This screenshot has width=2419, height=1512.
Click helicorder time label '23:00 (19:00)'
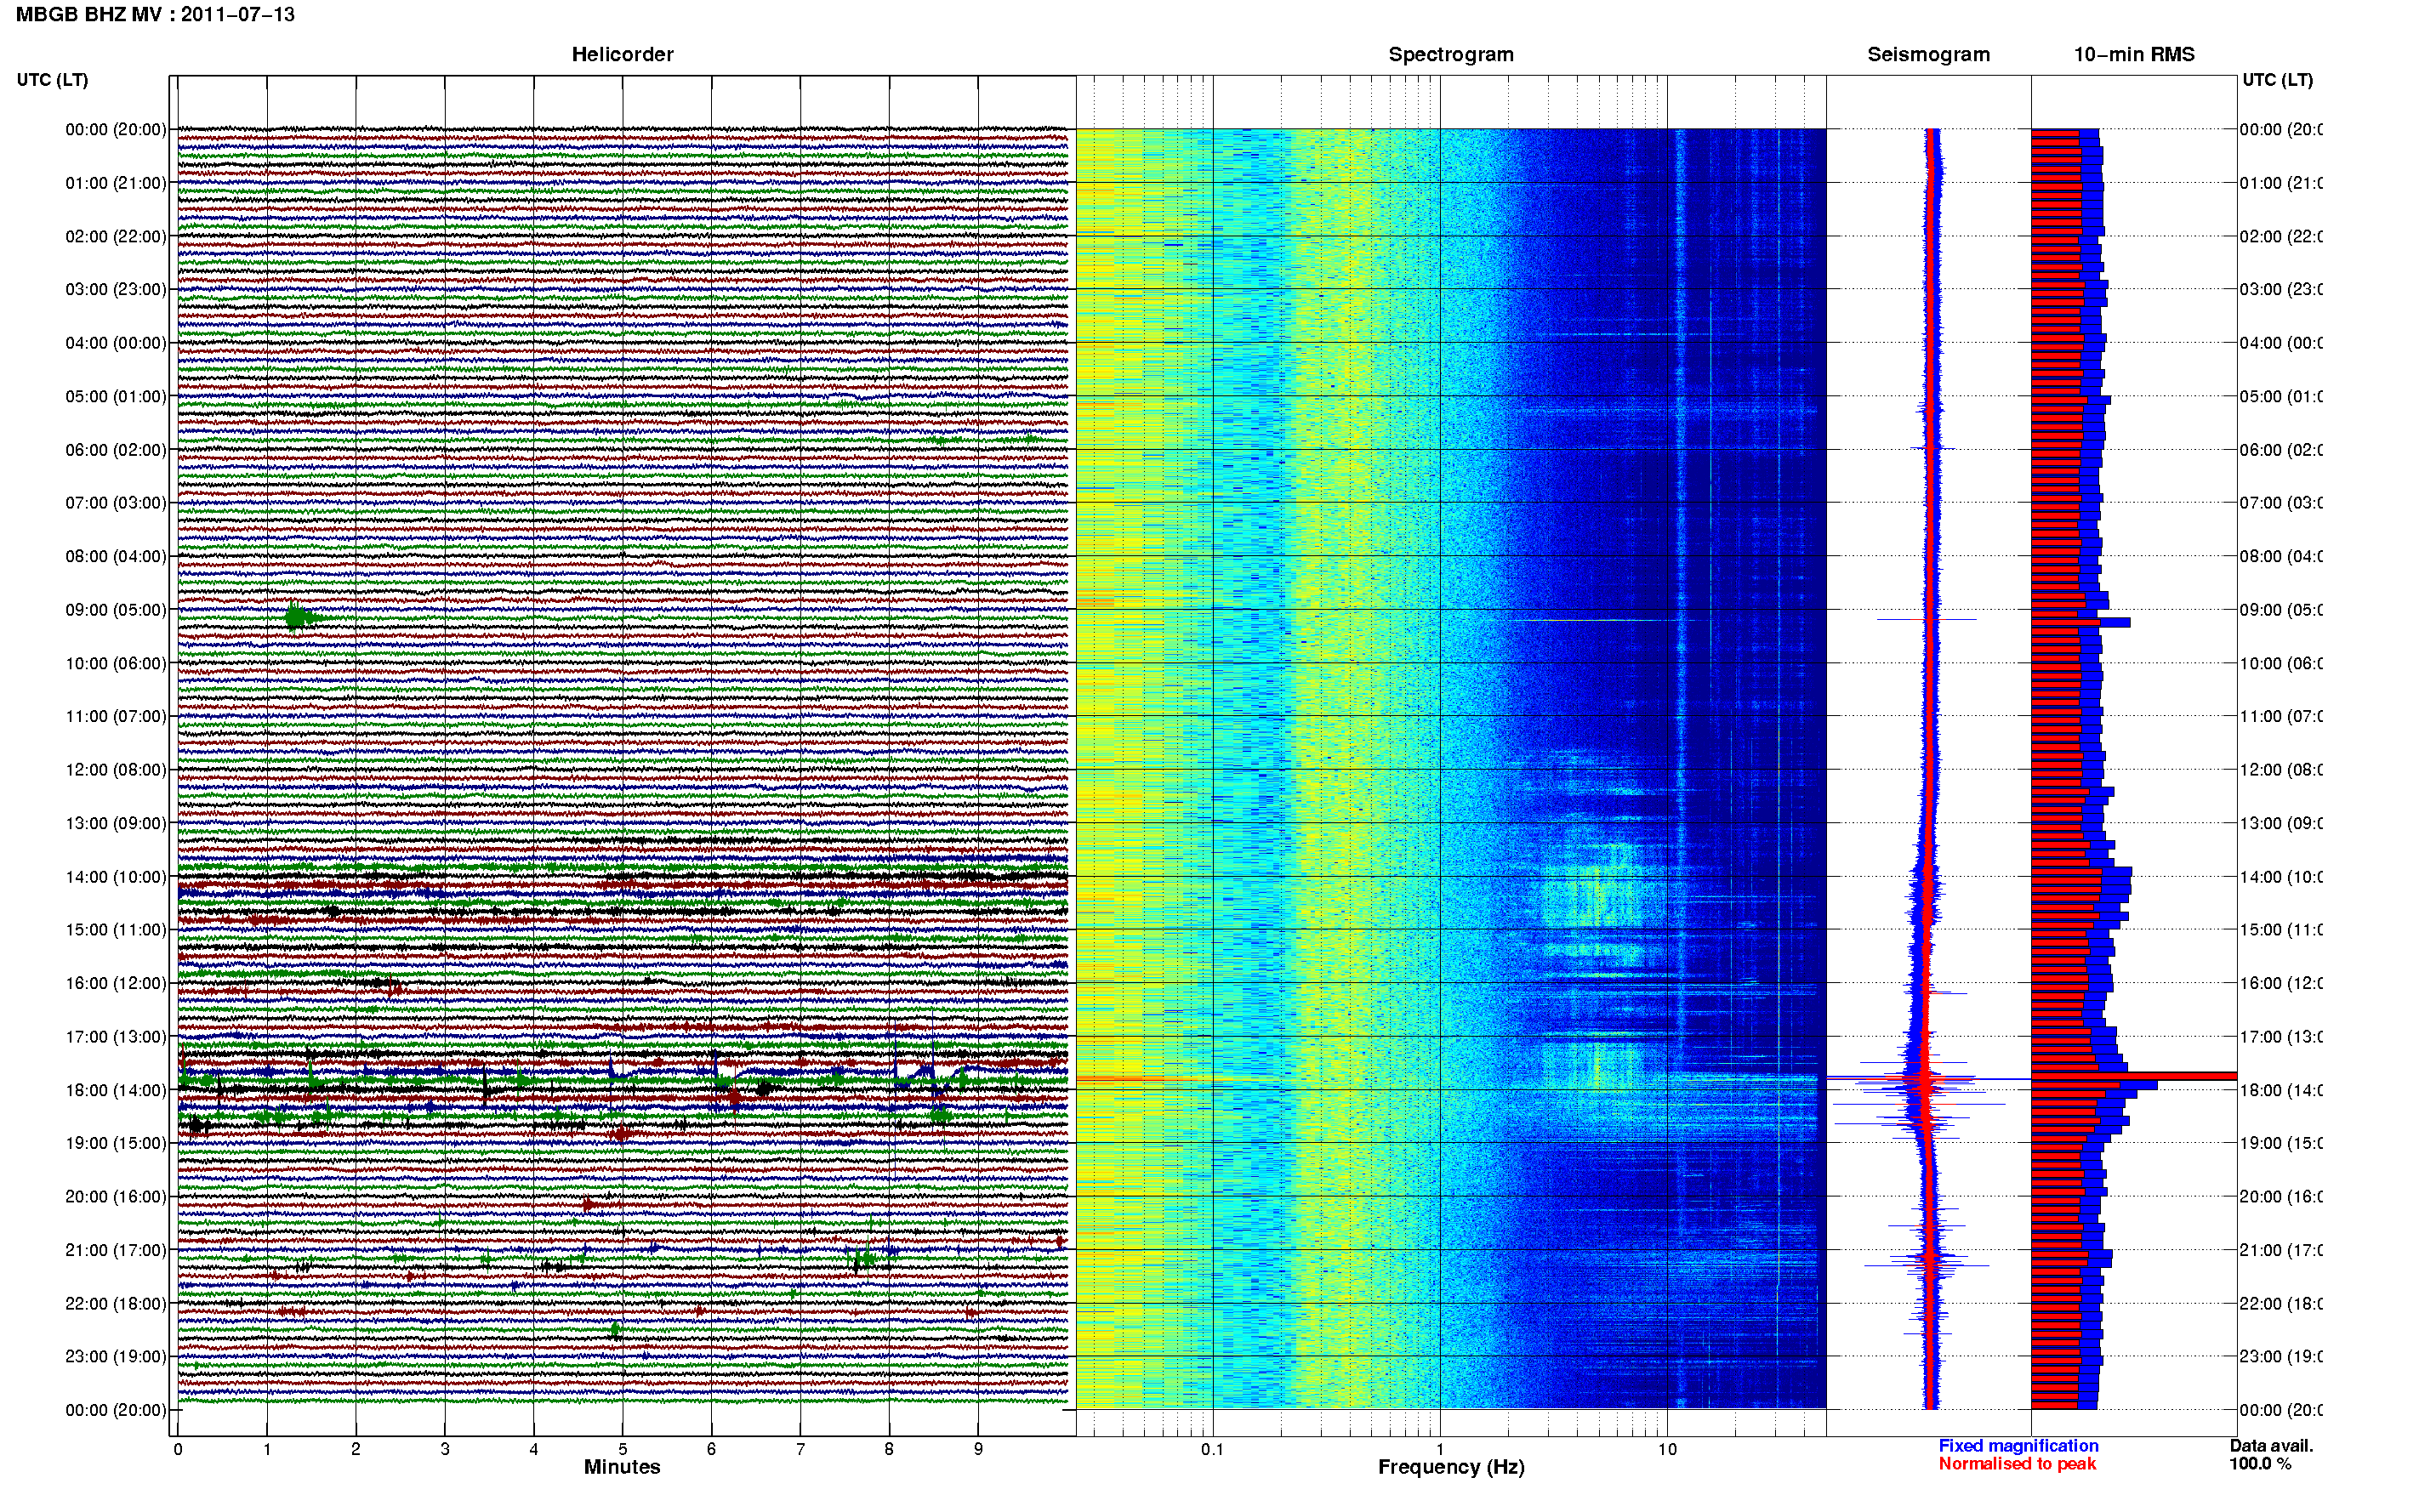tap(116, 1357)
